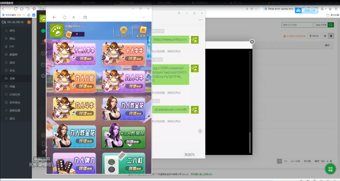Viewport: 340px width, 181px height.
Task: Reload the browser page
Action: 16,9
